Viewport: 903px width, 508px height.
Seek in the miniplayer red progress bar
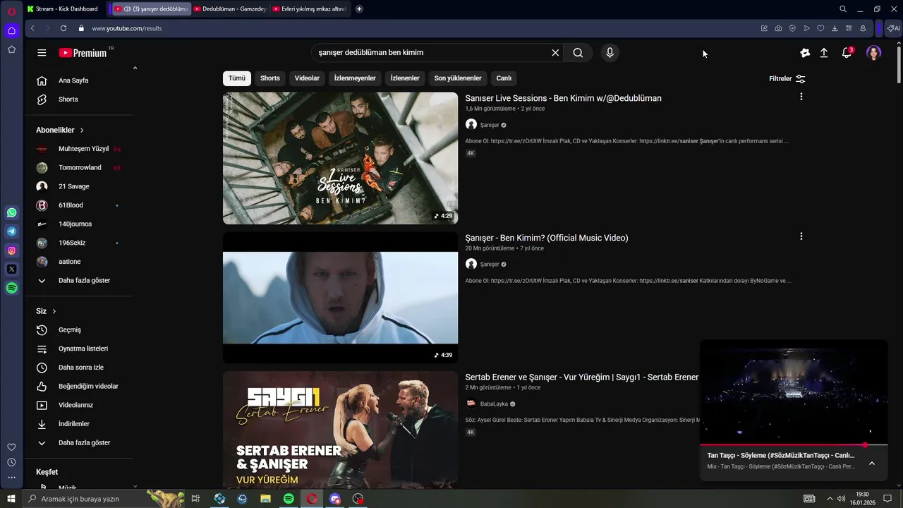pos(794,445)
